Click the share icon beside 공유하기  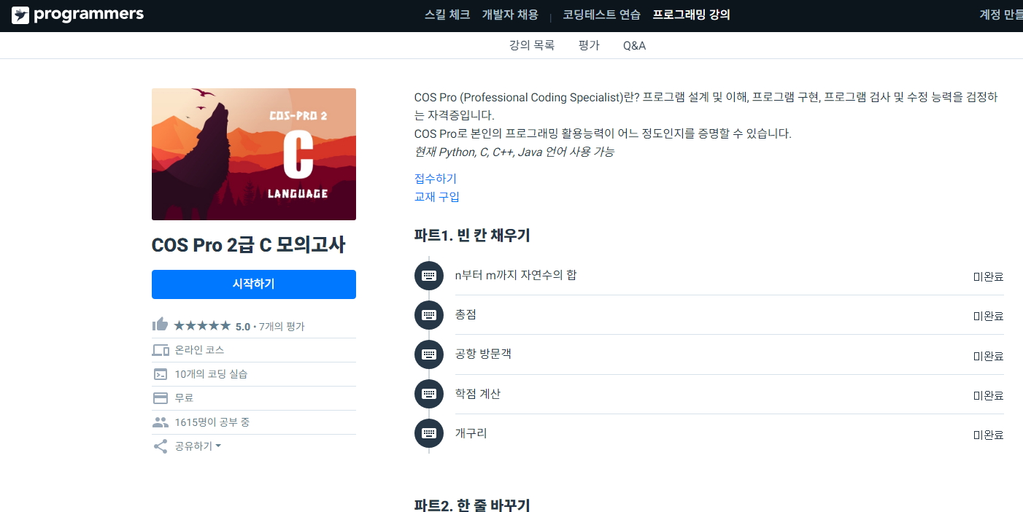[161, 446]
